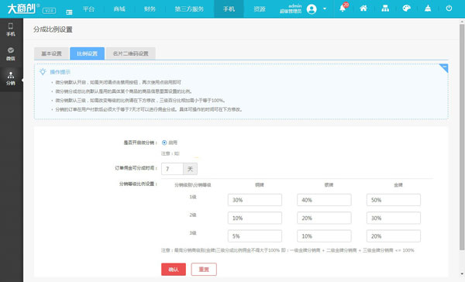The image size is (465, 282).
Task: Click the 操作提示 heading text
Action: (60, 72)
